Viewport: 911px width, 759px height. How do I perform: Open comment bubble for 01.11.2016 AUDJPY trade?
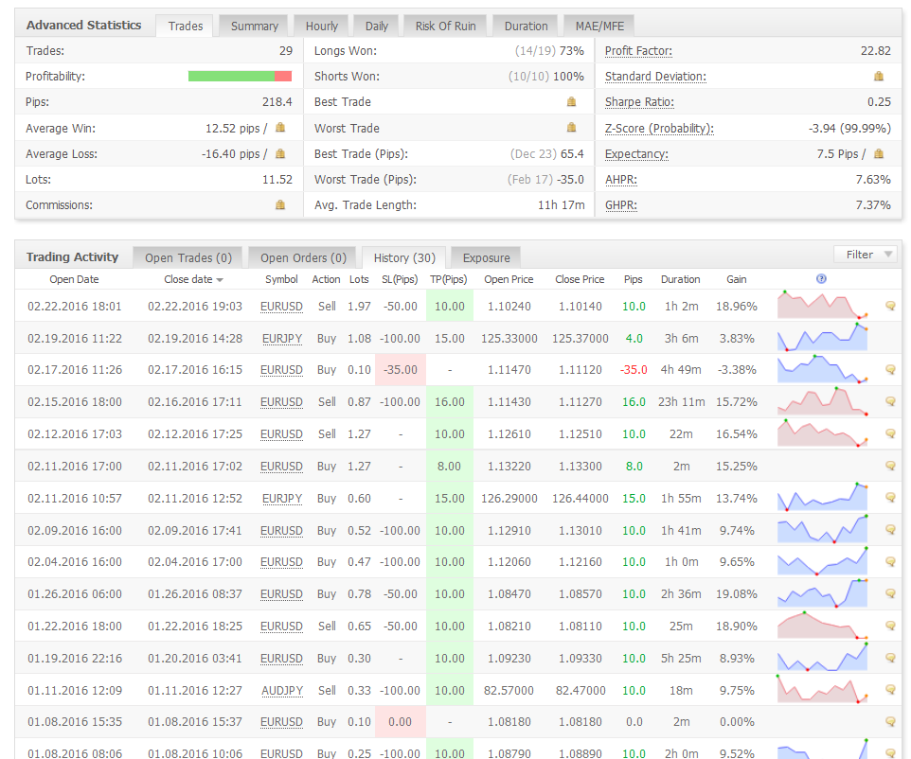pyautogui.click(x=890, y=691)
